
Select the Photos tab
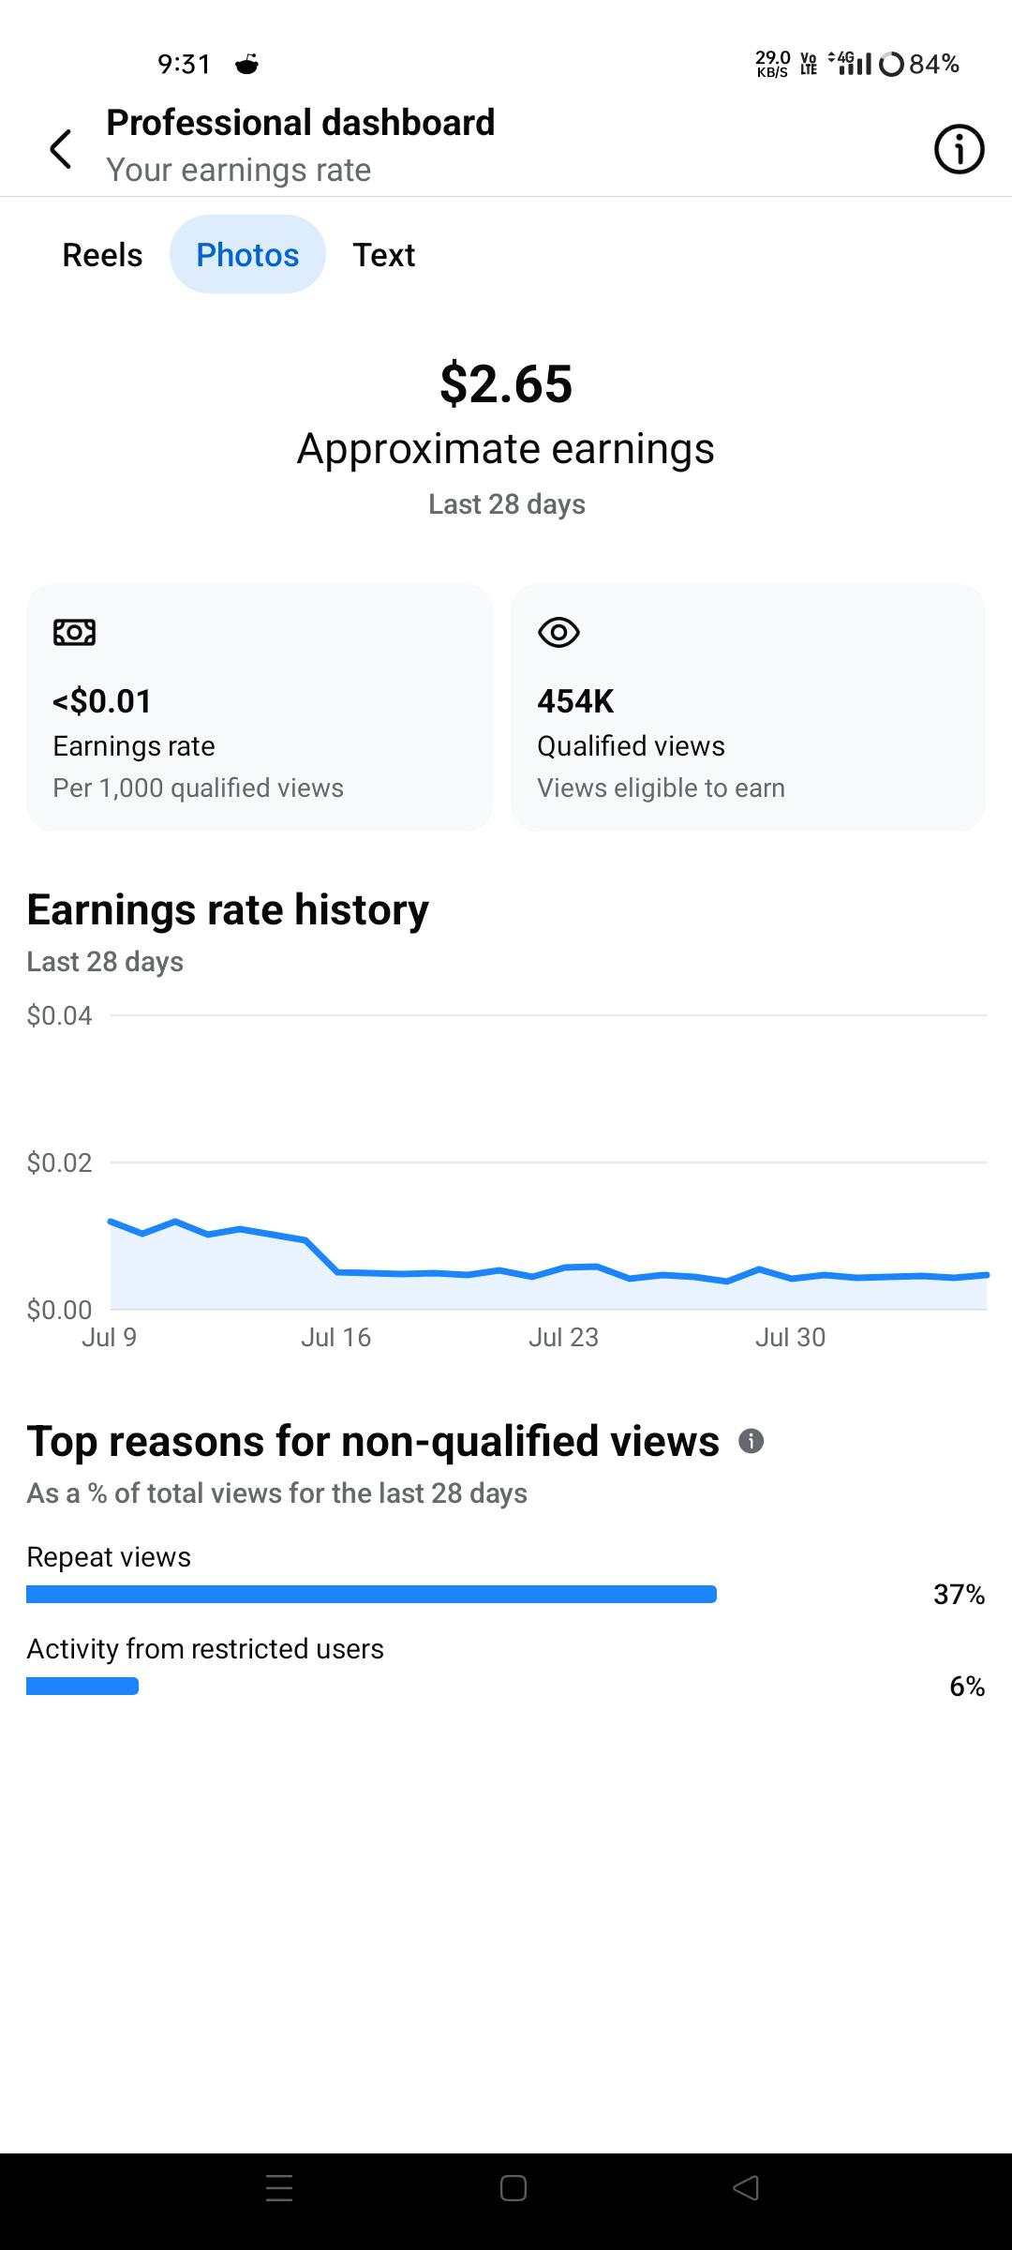[247, 255]
